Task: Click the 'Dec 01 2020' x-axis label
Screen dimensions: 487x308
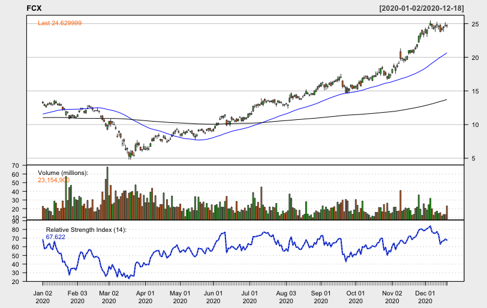Action: tap(425, 297)
